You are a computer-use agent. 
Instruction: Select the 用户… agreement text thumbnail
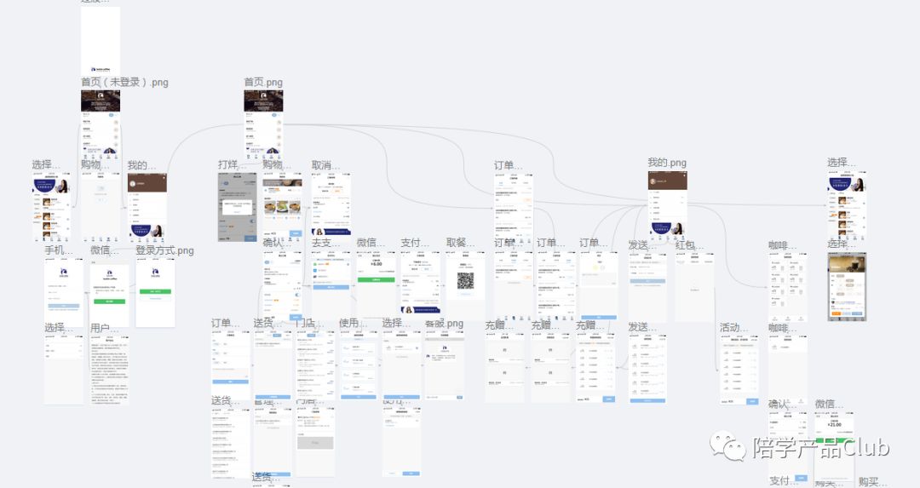pos(110,369)
